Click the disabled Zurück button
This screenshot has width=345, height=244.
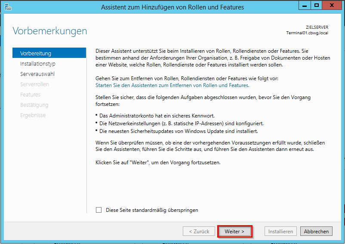click(199, 231)
